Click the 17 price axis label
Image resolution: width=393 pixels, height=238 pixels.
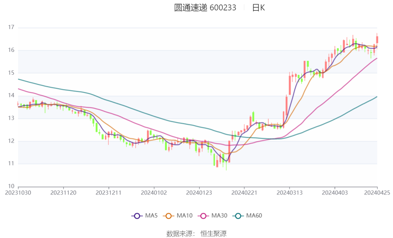click(11, 27)
